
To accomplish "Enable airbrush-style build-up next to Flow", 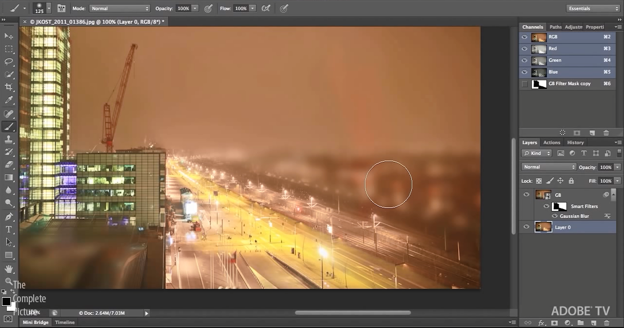I will point(266,8).
